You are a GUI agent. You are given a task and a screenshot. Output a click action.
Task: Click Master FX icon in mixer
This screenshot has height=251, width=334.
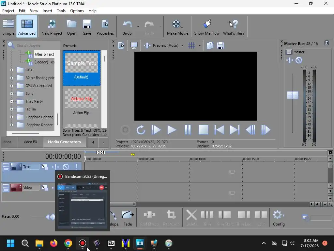click(x=289, y=60)
